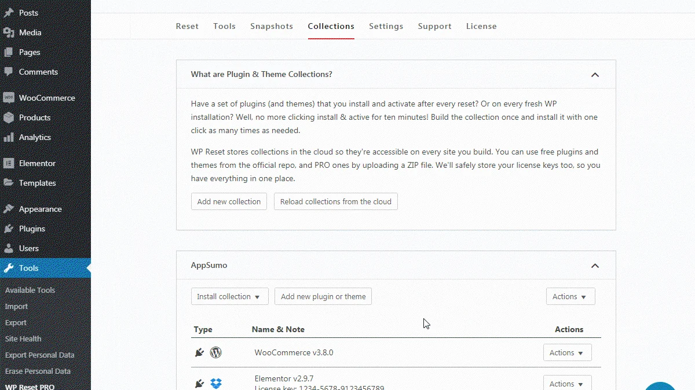Open Actions dropdown for WooCommerce v3.8.0
The image size is (695, 390).
(x=568, y=352)
